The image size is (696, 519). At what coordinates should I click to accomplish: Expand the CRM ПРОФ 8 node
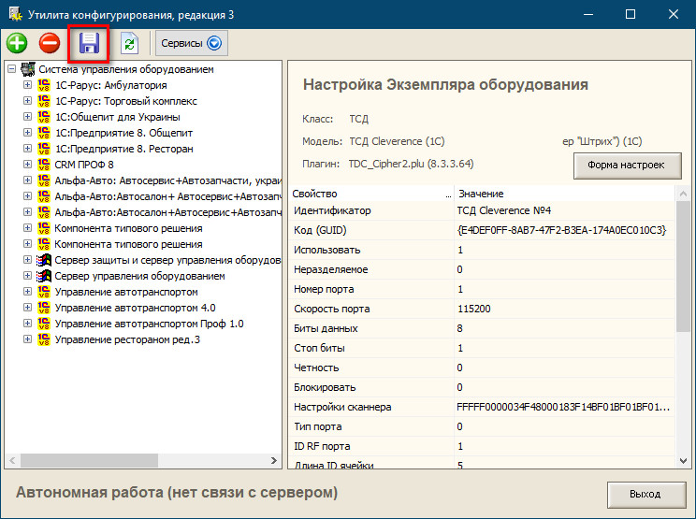(x=27, y=165)
